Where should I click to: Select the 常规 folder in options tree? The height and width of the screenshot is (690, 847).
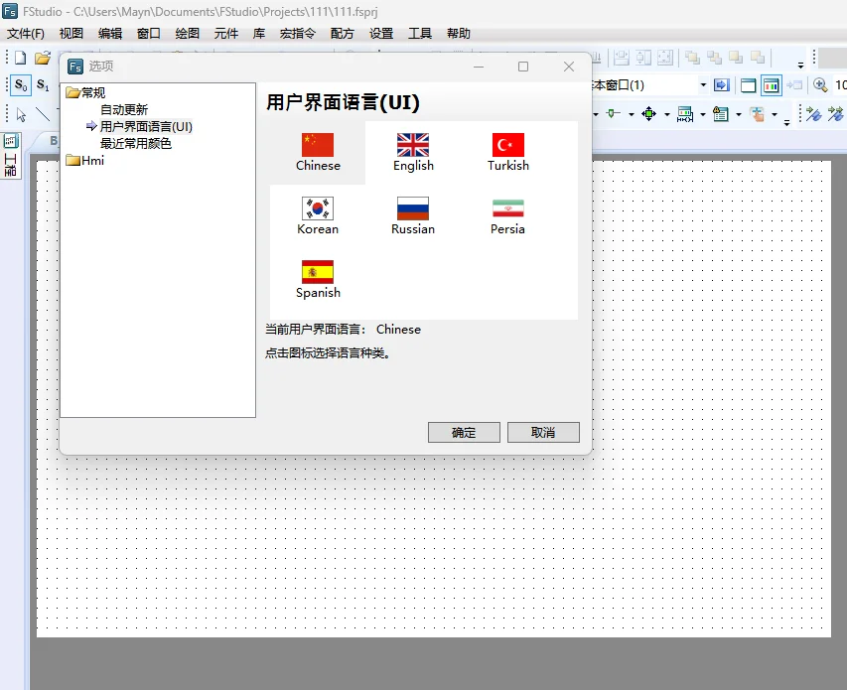[86, 93]
